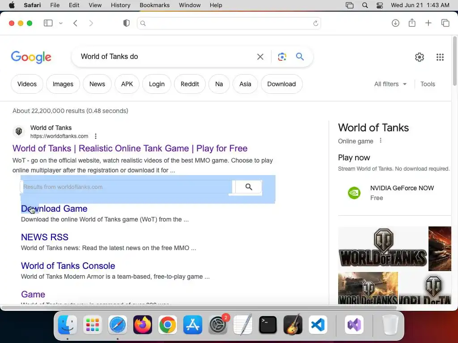This screenshot has width=458, height=343.
Task: Open the View menu
Action: click(x=95, y=5)
